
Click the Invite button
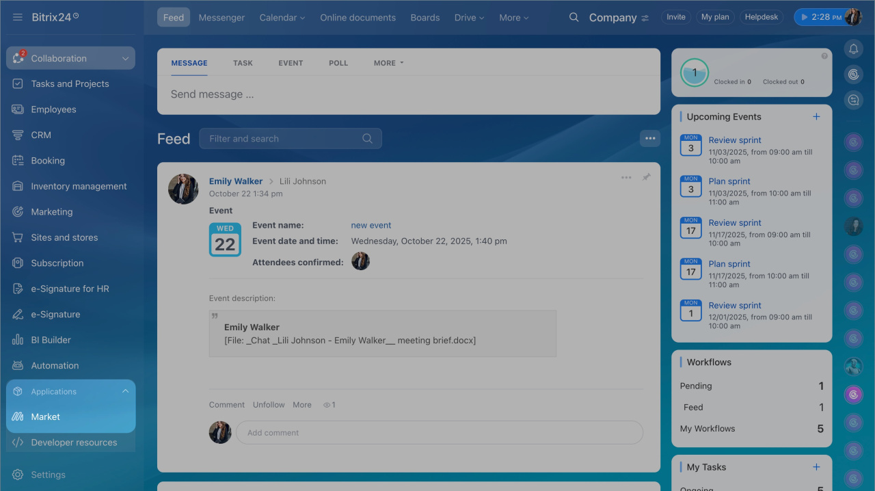[675, 17]
